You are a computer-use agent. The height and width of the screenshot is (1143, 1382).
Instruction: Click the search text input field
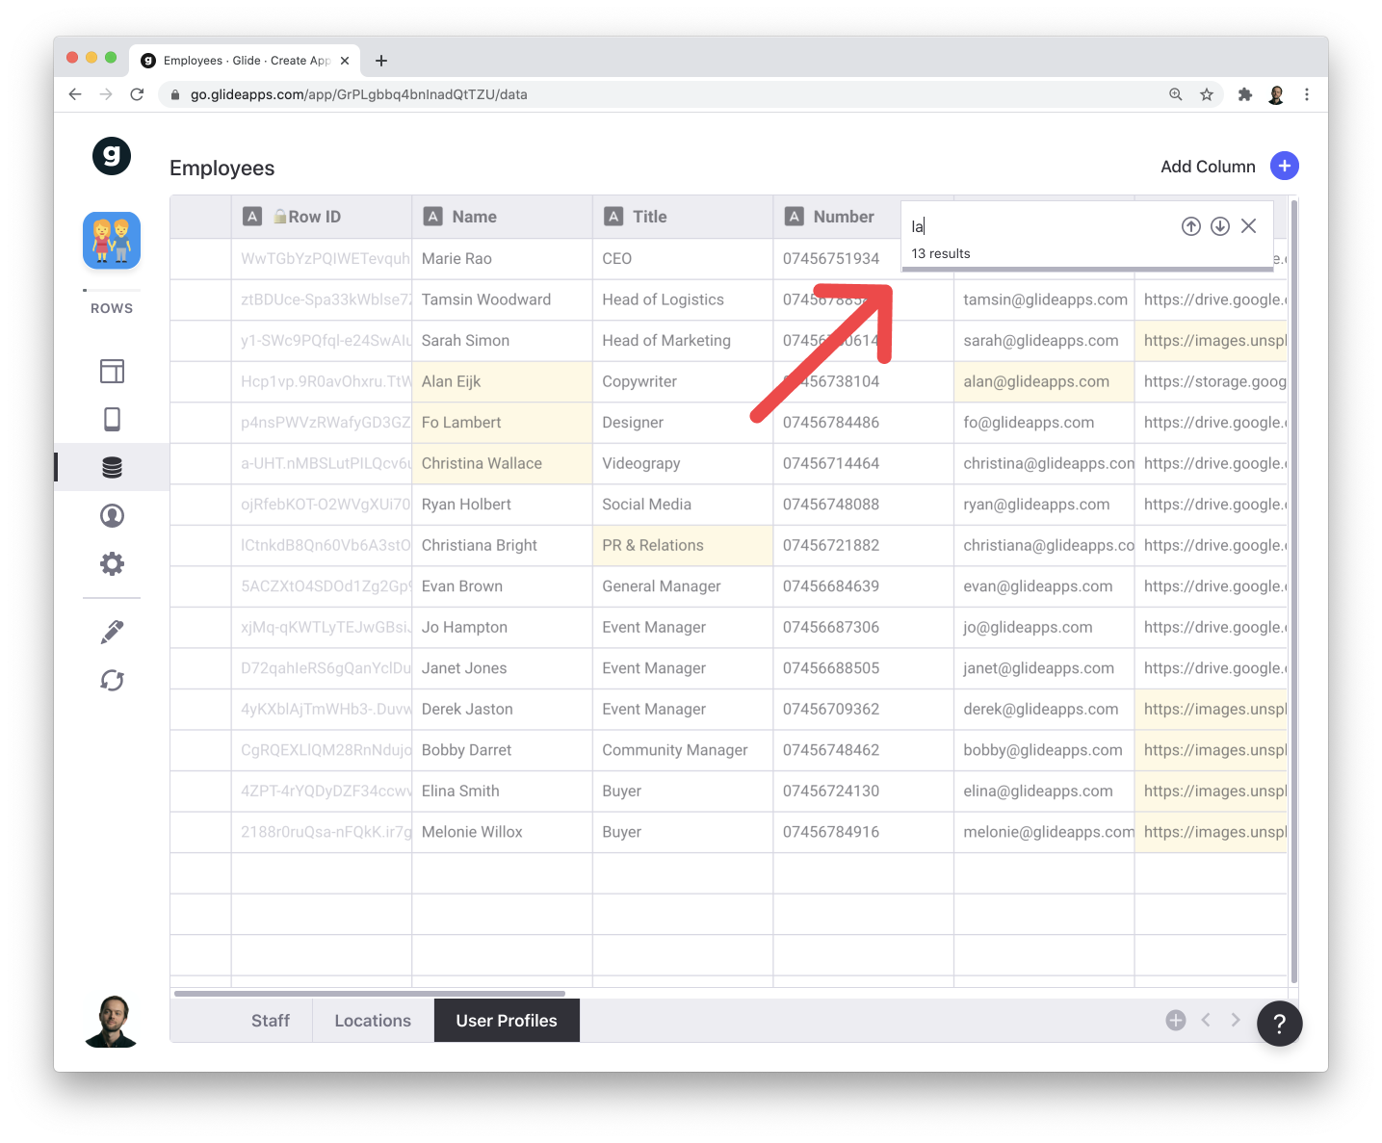click(x=1040, y=226)
